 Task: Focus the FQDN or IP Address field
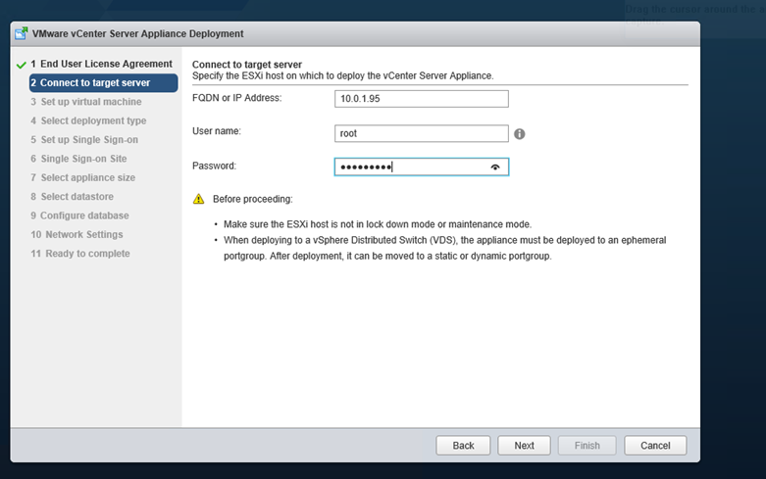(422, 99)
